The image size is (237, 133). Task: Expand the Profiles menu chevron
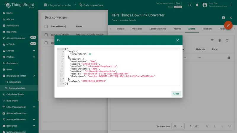(x=34, y=57)
